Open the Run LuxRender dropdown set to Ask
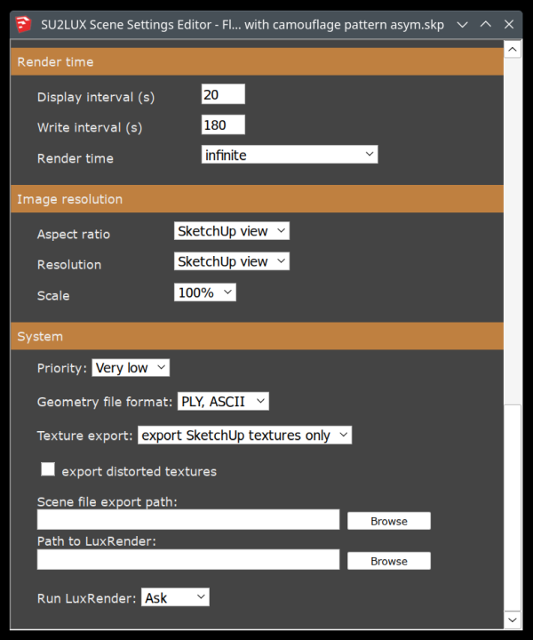The image size is (533, 640). (175, 597)
